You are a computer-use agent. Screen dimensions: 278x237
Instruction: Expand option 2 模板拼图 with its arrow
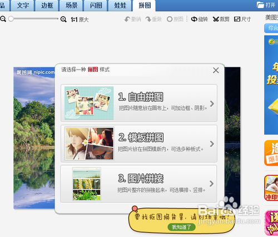click(212, 144)
